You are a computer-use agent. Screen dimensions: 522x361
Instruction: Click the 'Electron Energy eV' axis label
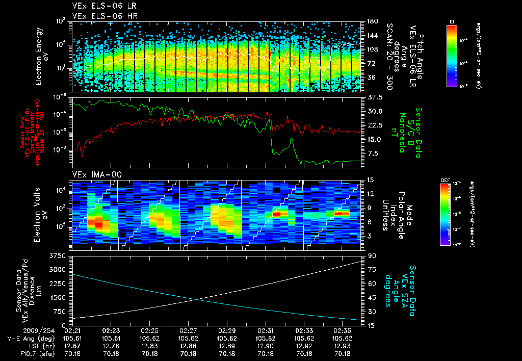tap(42, 57)
